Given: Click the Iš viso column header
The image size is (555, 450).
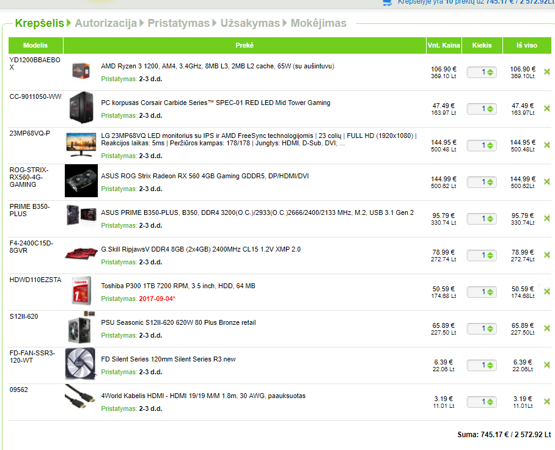Looking at the screenshot, I should tap(527, 45).
